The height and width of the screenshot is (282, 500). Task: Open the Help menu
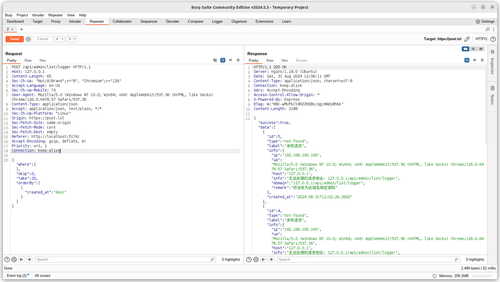[82, 15]
